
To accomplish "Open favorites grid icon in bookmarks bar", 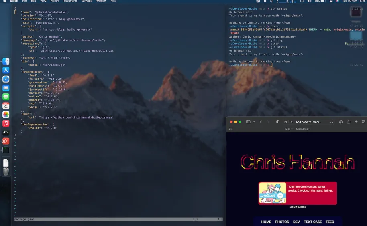I will pos(231,129).
